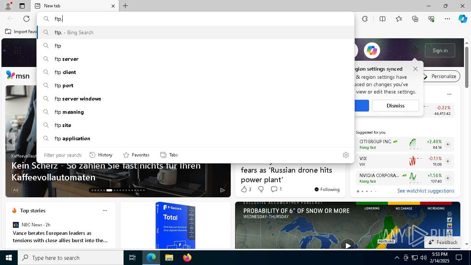This screenshot has width=471, height=265.
Task: Open market watchlist card more options
Action: point(449,94)
